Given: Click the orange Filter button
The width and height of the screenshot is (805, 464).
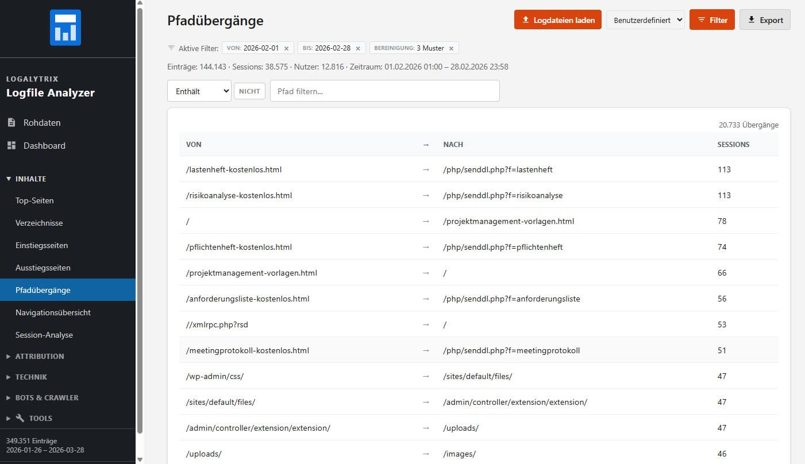Looking at the screenshot, I should 711,20.
